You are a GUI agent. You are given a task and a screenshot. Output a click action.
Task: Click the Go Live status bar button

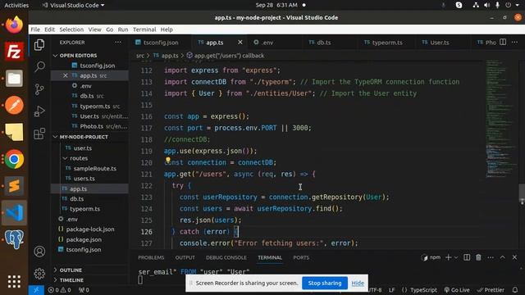pyautogui.click(x=457, y=290)
